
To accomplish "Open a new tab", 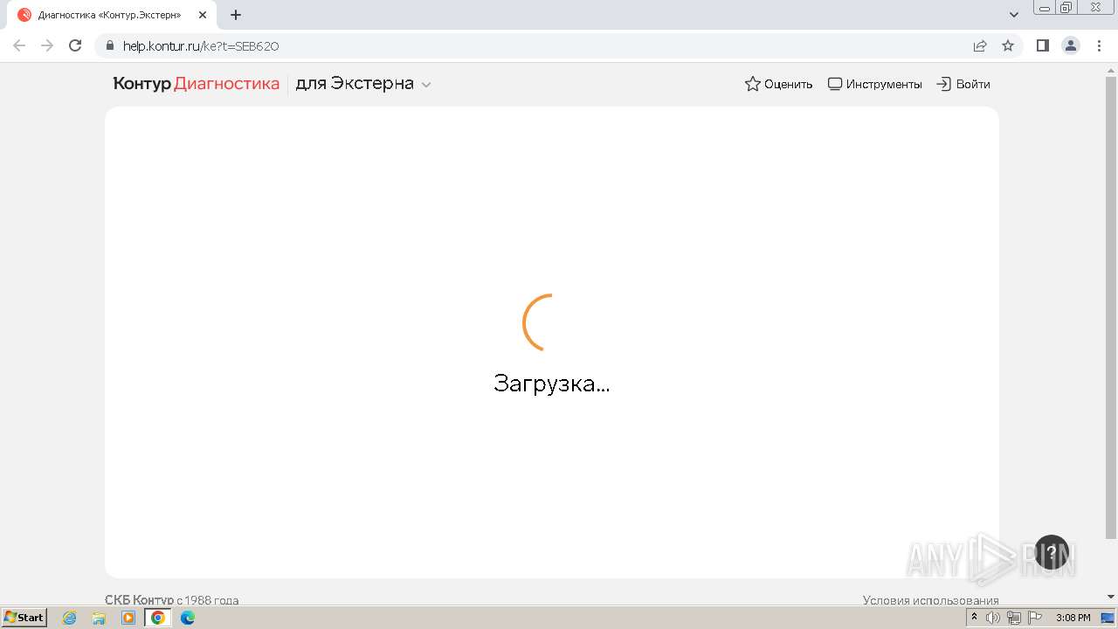I will [x=236, y=15].
